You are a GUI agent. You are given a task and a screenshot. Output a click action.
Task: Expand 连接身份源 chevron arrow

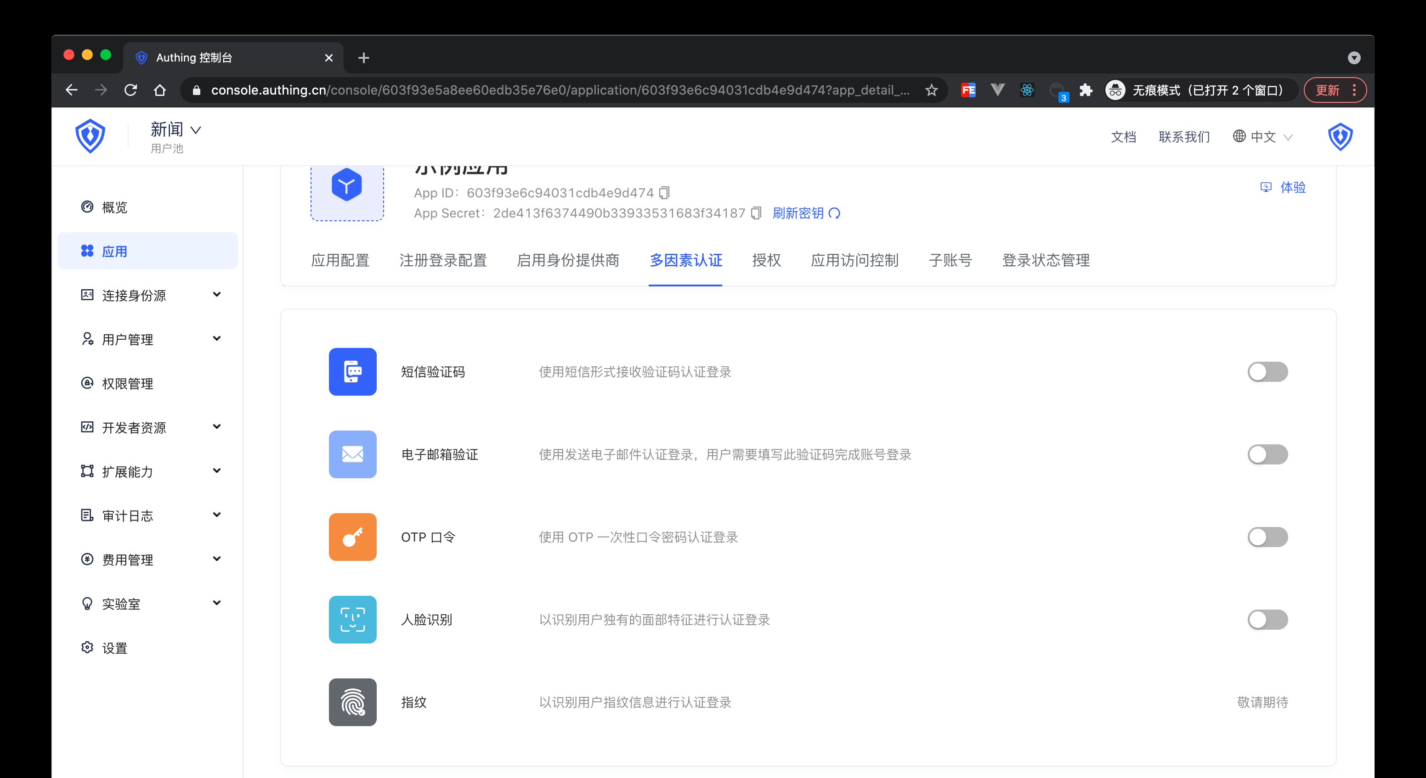pyautogui.click(x=217, y=295)
